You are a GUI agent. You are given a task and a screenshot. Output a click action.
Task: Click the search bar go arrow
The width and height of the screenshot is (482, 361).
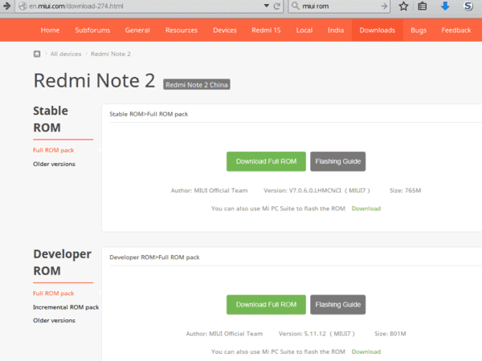pos(384,6)
